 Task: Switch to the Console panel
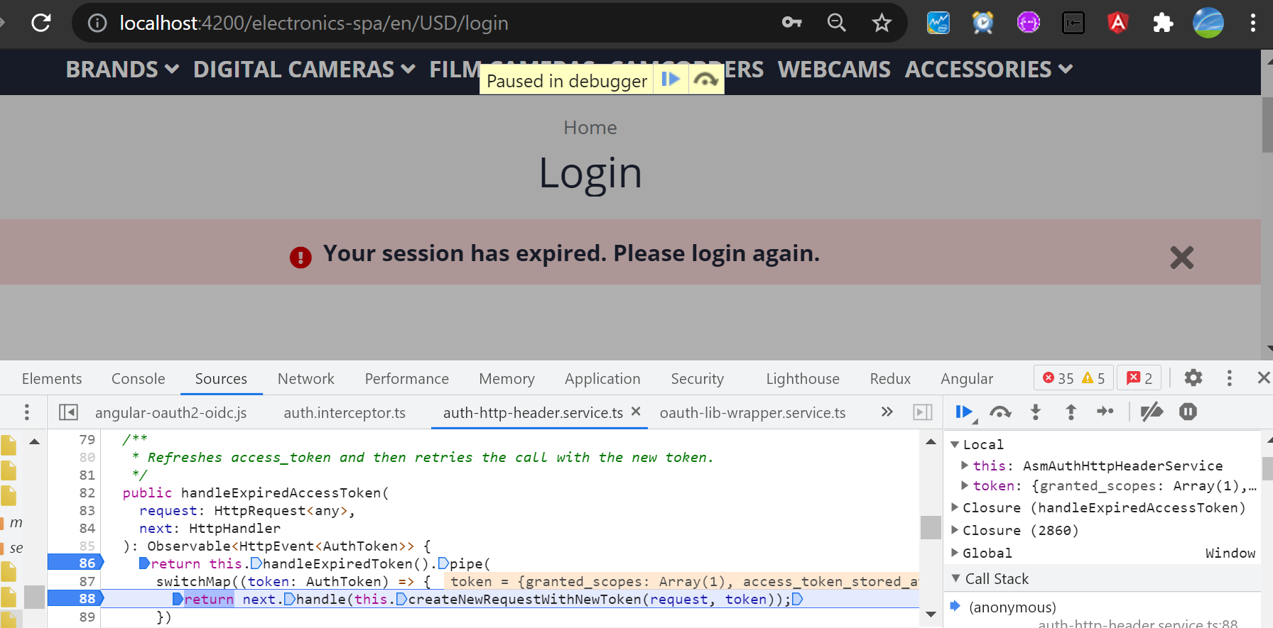(x=139, y=379)
